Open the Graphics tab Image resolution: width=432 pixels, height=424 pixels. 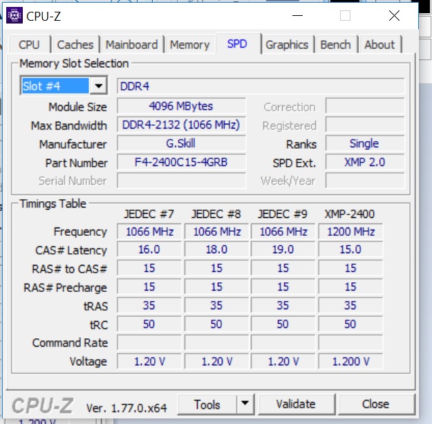(287, 45)
